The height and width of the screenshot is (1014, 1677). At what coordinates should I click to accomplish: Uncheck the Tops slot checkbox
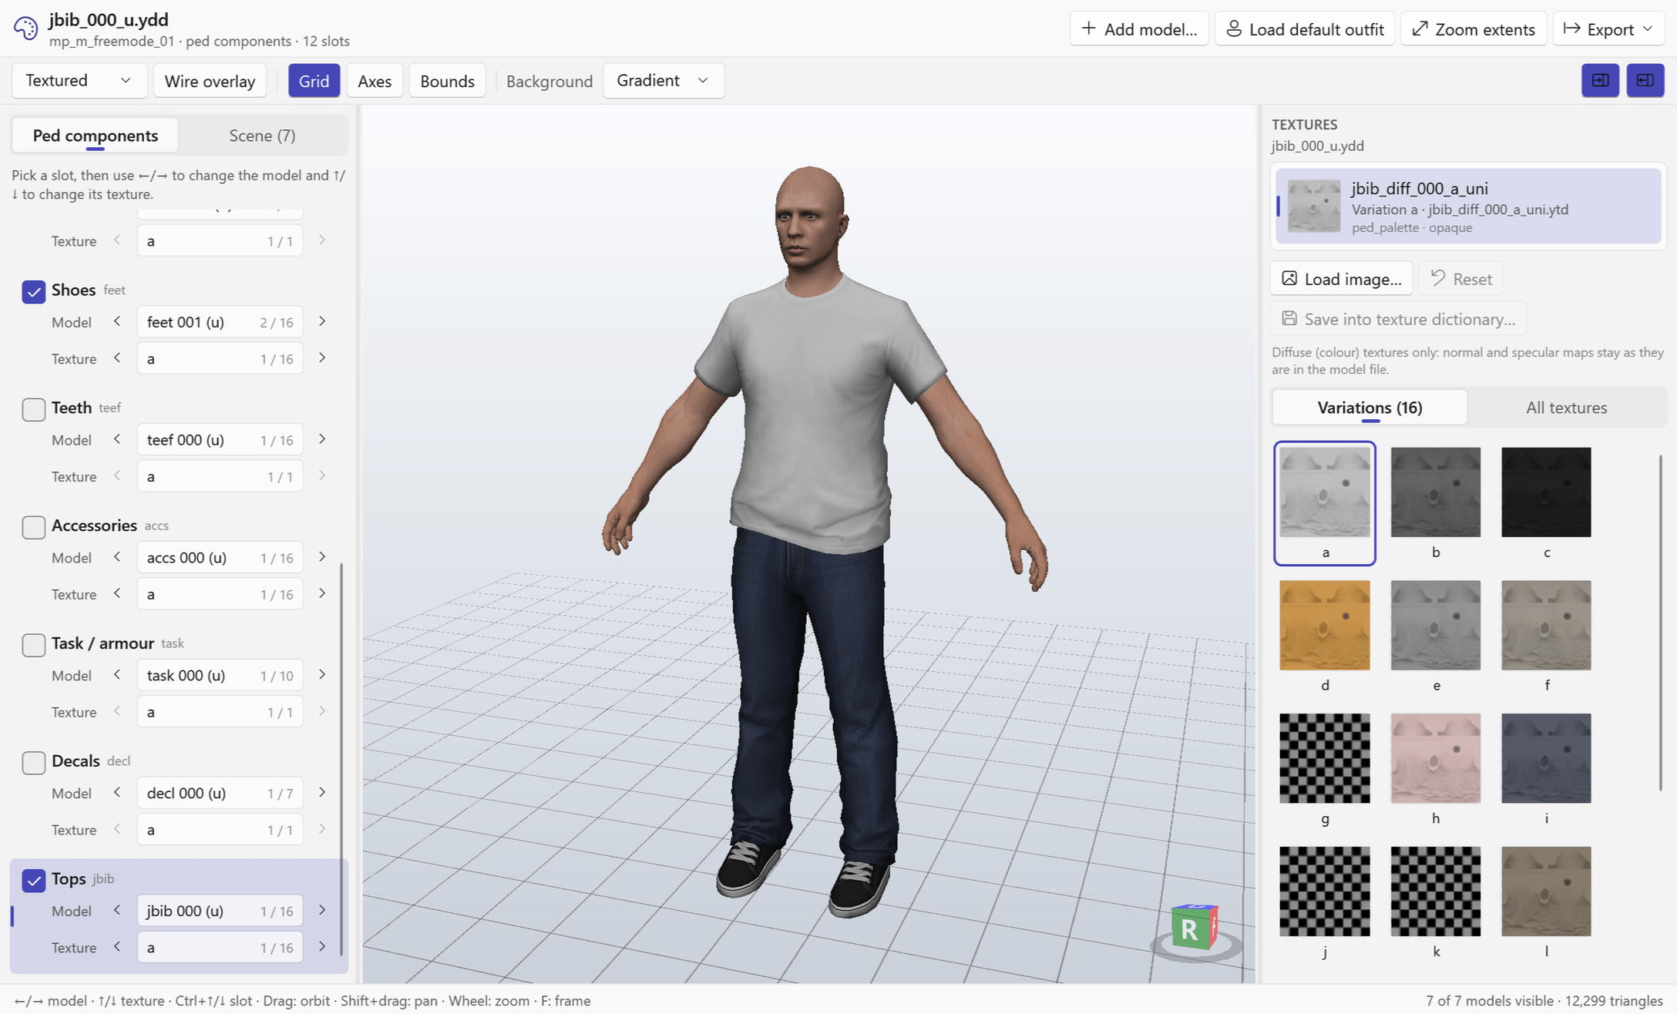pos(33,880)
